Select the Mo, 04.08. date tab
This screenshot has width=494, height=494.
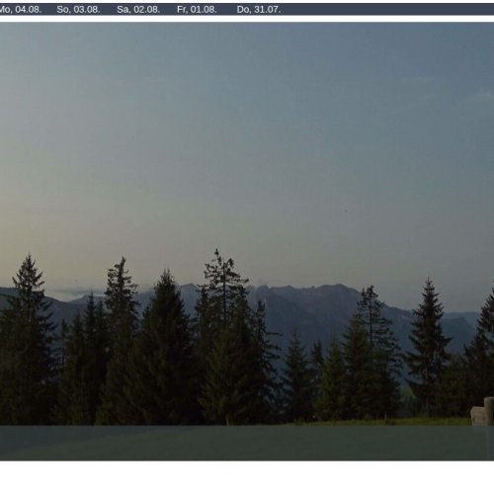20,10
